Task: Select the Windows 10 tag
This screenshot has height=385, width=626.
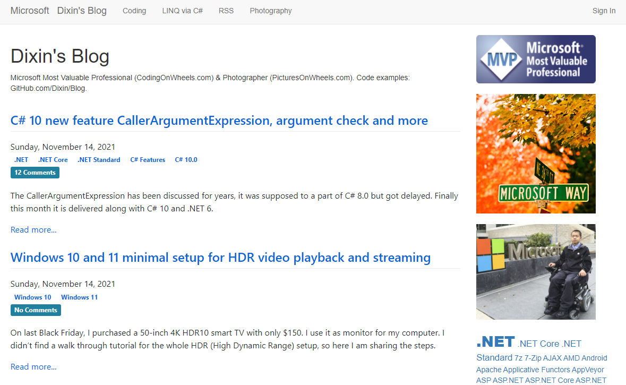Action: pyautogui.click(x=33, y=297)
